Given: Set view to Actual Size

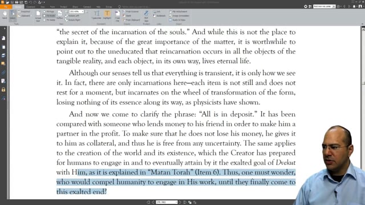Looking at the screenshot, I should click(x=38, y=16).
